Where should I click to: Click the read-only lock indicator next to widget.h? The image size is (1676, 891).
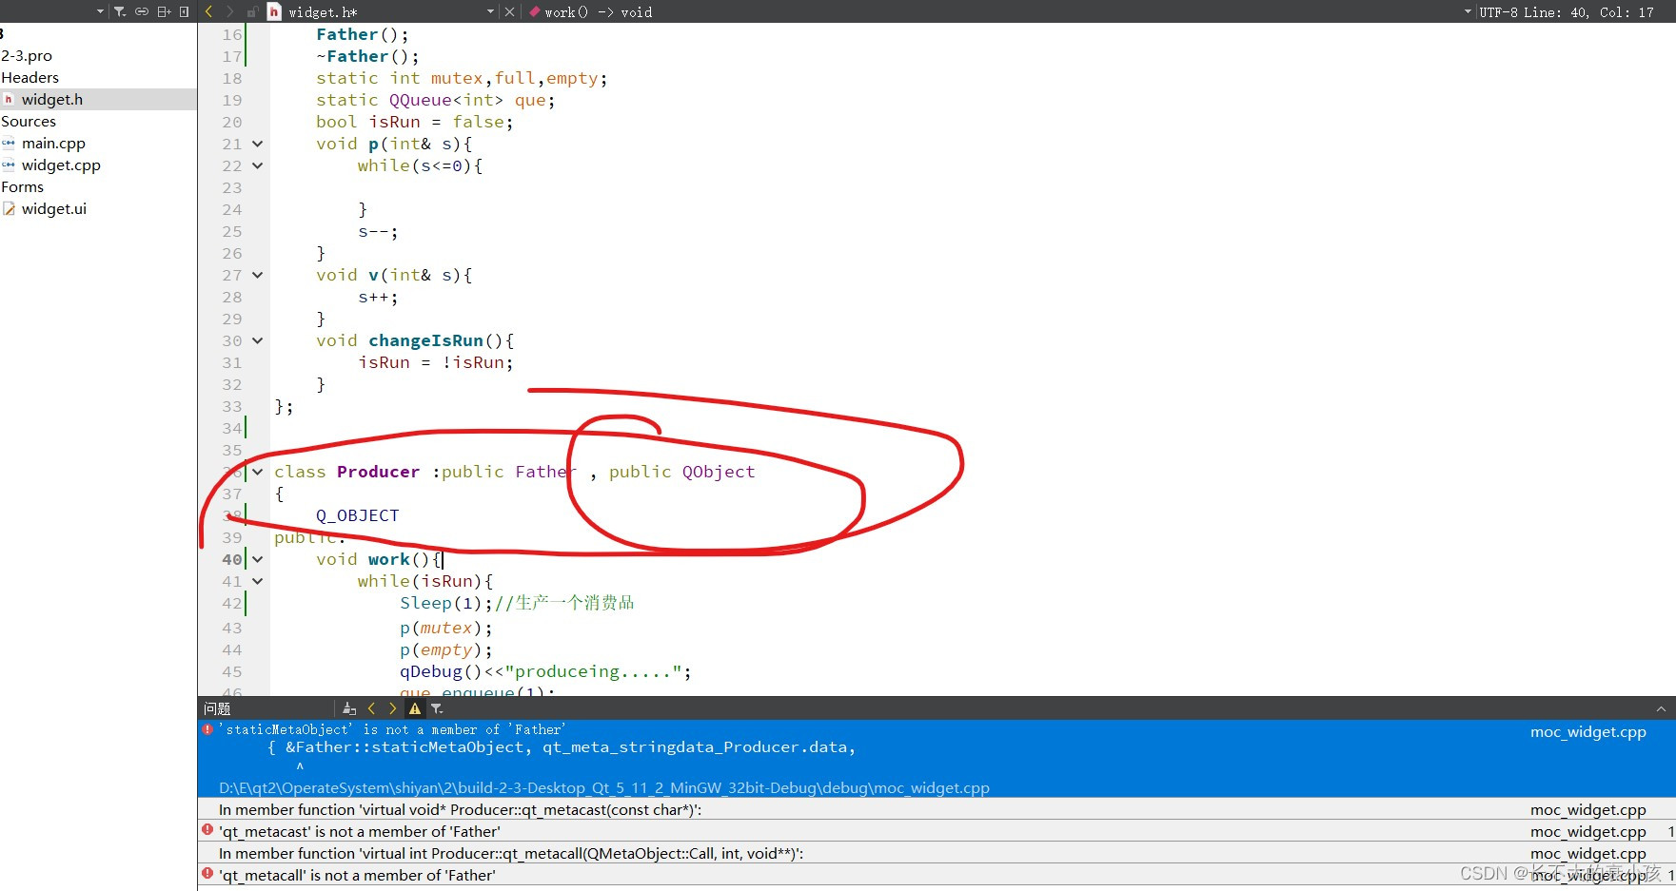[x=252, y=11]
